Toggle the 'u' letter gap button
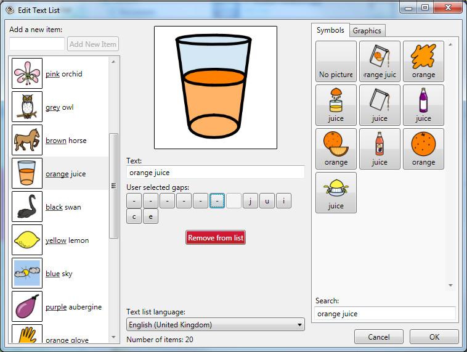467x352 pixels. click(x=267, y=201)
